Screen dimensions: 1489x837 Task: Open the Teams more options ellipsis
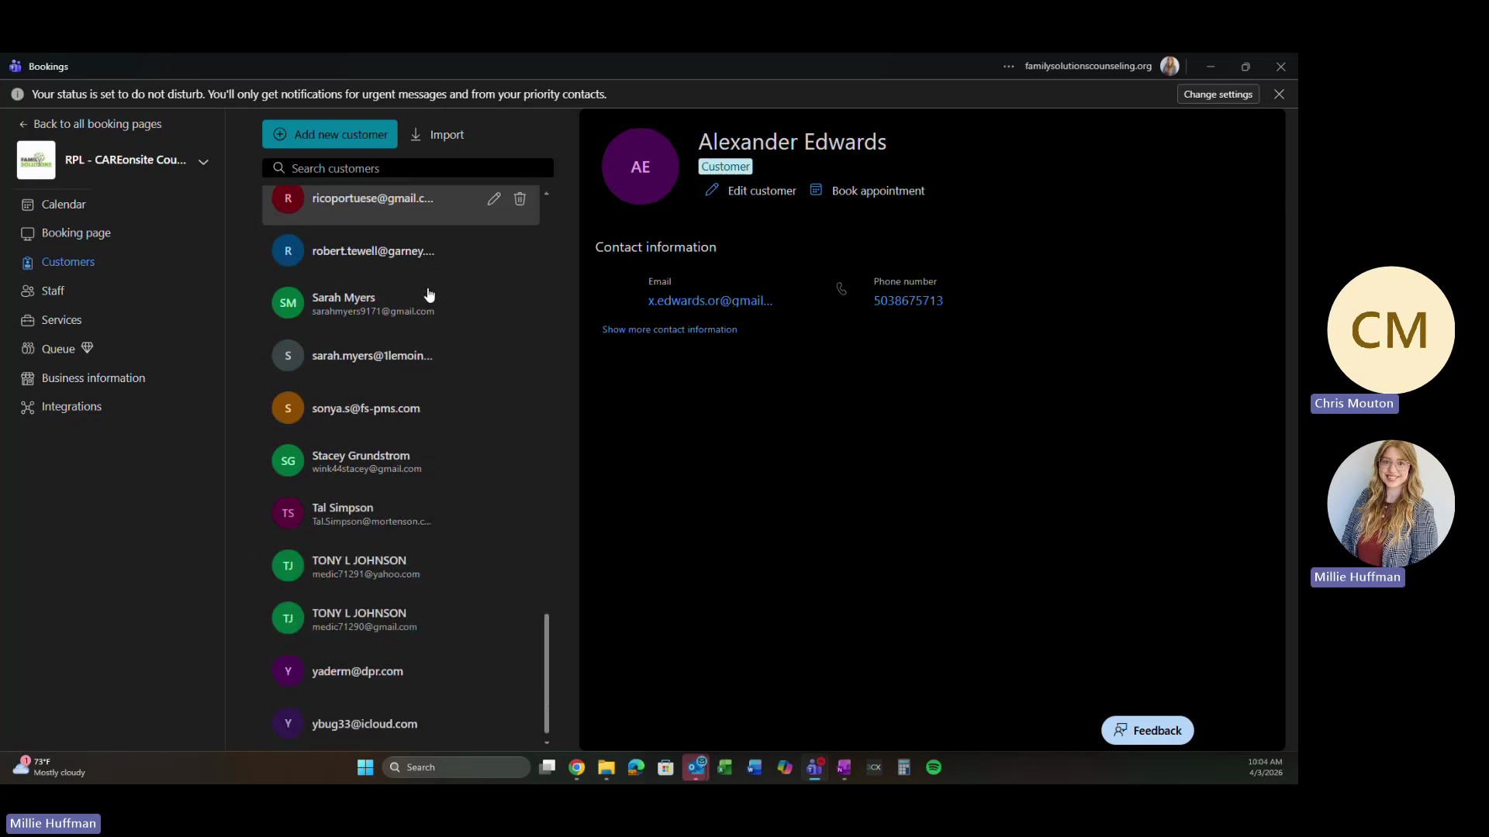(x=1008, y=67)
